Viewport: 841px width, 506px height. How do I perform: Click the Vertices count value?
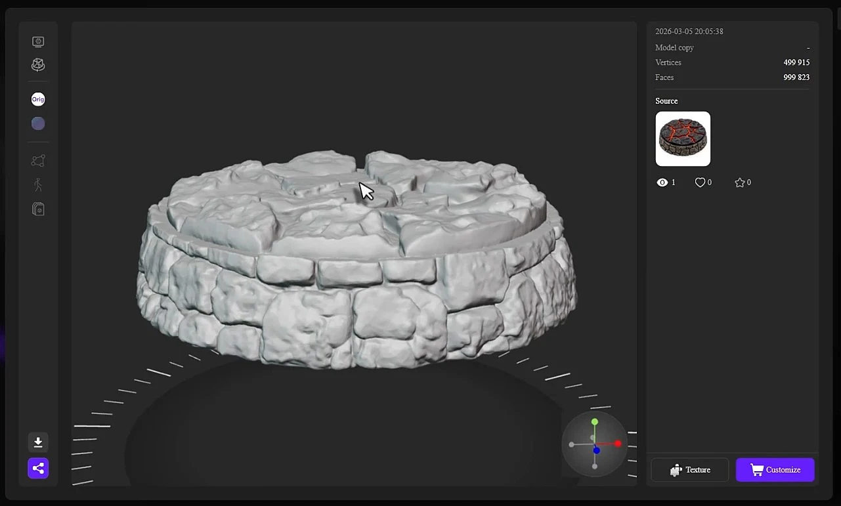[796, 62]
